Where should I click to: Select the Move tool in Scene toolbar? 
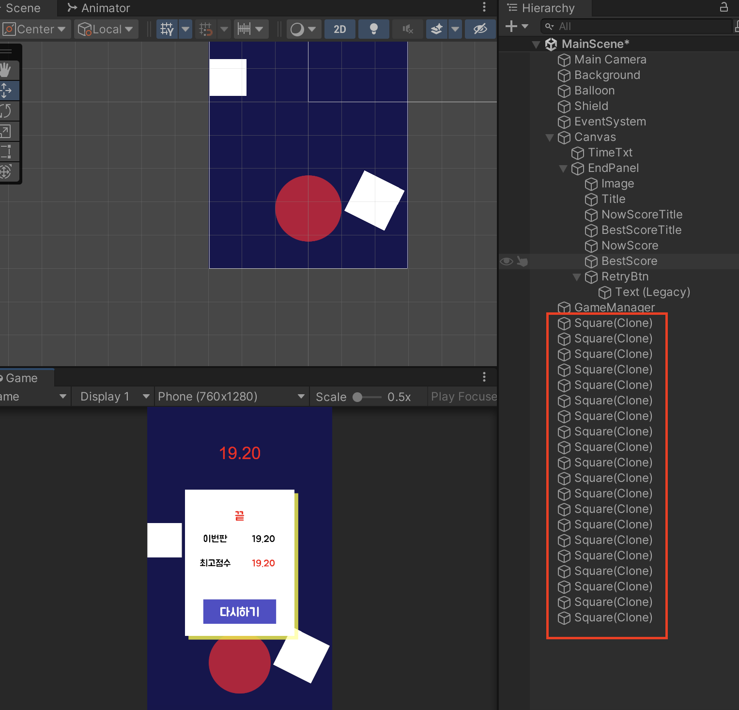(x=6, y=91)
